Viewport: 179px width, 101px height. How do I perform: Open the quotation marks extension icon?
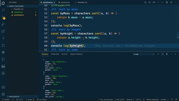[3, 66]
